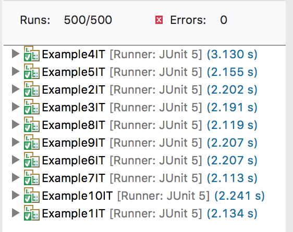The width and height of the screenshot is (293, 232).
Task: Expand the Example3IT test node
Action: tap(16, 107)
